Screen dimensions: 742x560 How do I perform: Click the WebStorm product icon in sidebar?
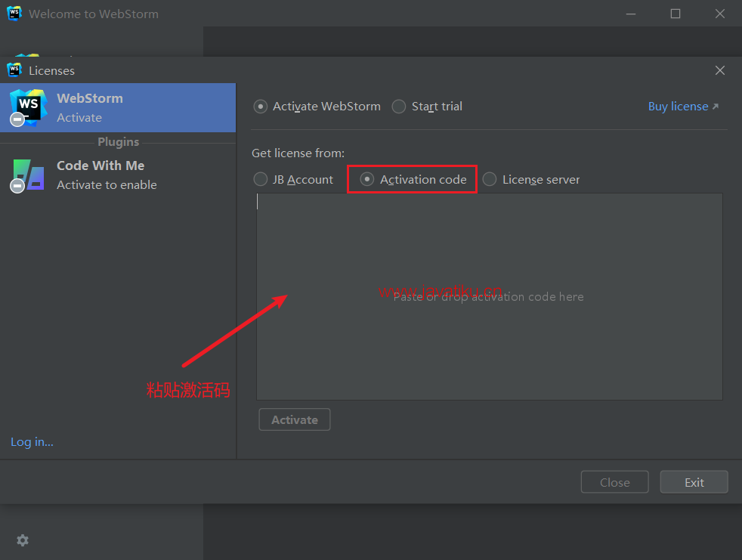click(x=29, y=107)
